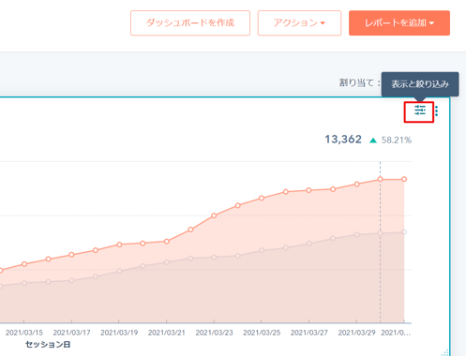Image resolution: width=466 pixels, height=356 pixels.
Task: Expand the アクション dropdown
Action: [x=299, y=23]
